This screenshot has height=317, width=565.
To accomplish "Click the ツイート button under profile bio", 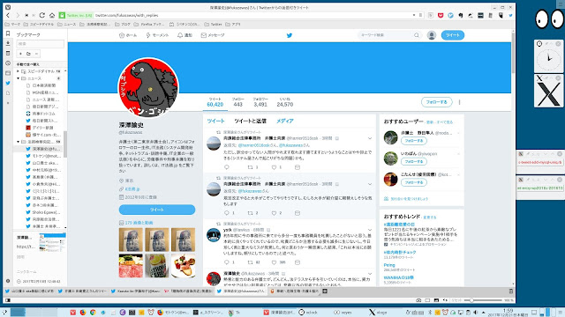I will click(157, 210).
